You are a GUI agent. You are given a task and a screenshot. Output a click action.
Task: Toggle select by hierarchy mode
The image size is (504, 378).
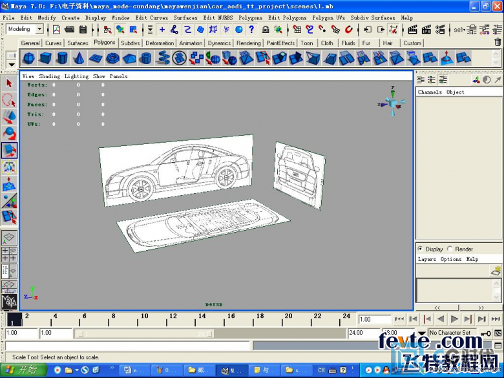pyautogui.click(x=107, y=30)
